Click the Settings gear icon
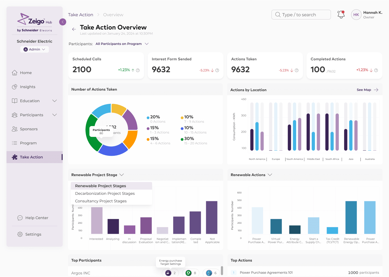This screenshot has height=277, width=389. pos(20,234)
